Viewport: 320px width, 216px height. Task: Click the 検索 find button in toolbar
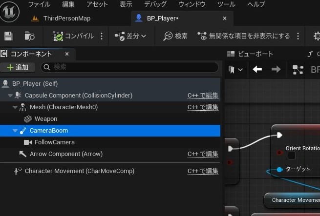[x=175, y=36]
